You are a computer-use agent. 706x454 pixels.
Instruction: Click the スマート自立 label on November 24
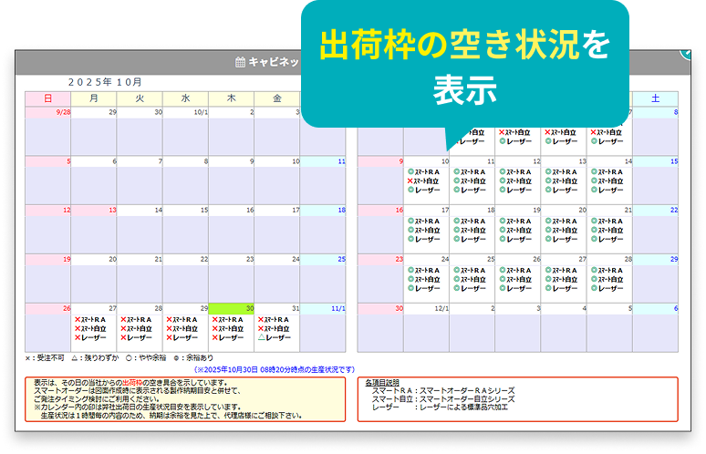tap(427, 279)
